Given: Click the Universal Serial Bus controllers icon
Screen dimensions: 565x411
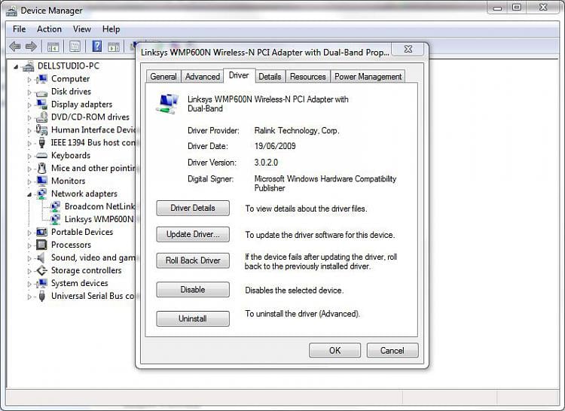Looking at the screenshot, I should [41, 296].
